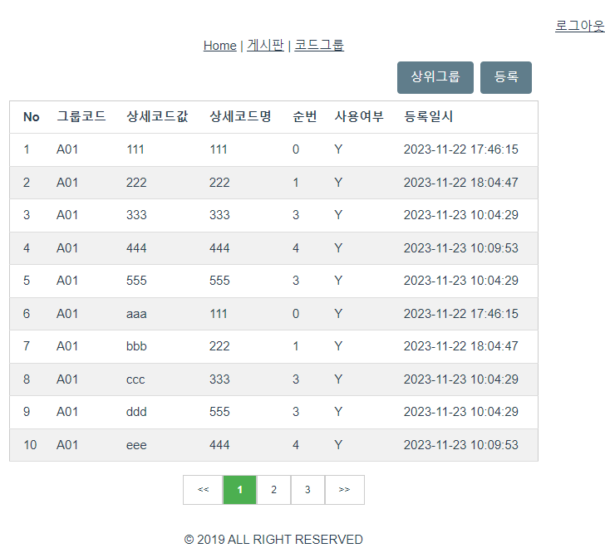
Task: Click the 상위그룹 button
Action: coord(435,77)
